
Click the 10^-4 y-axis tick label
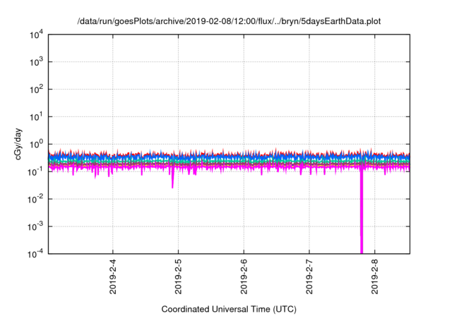click(x=35, y=254)
